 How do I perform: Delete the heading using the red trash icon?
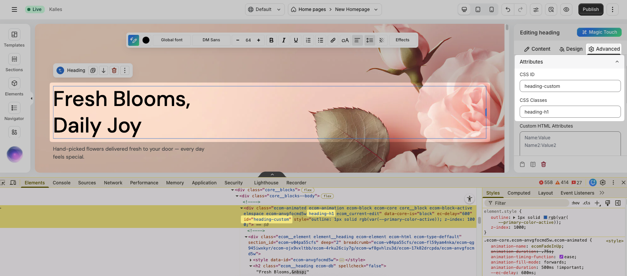tap(114, 70)
